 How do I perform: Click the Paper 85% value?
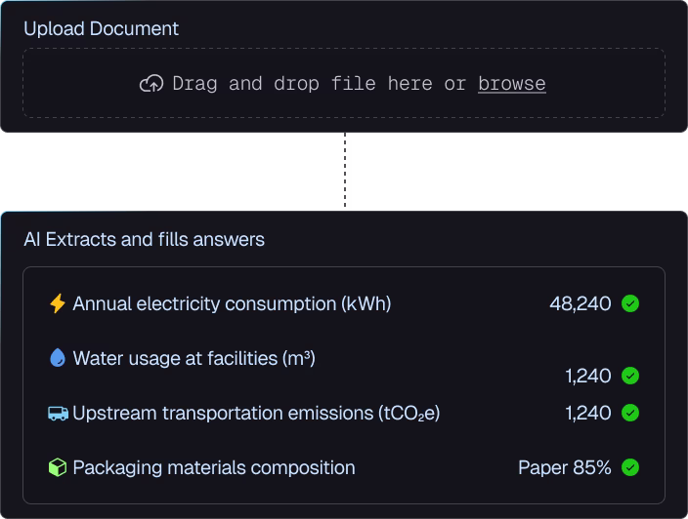point(565,467)
